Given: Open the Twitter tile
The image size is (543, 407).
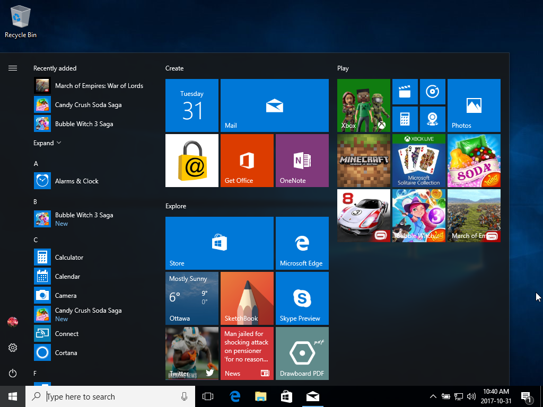Looking at the screenshot, I should [x=192, y=353].
